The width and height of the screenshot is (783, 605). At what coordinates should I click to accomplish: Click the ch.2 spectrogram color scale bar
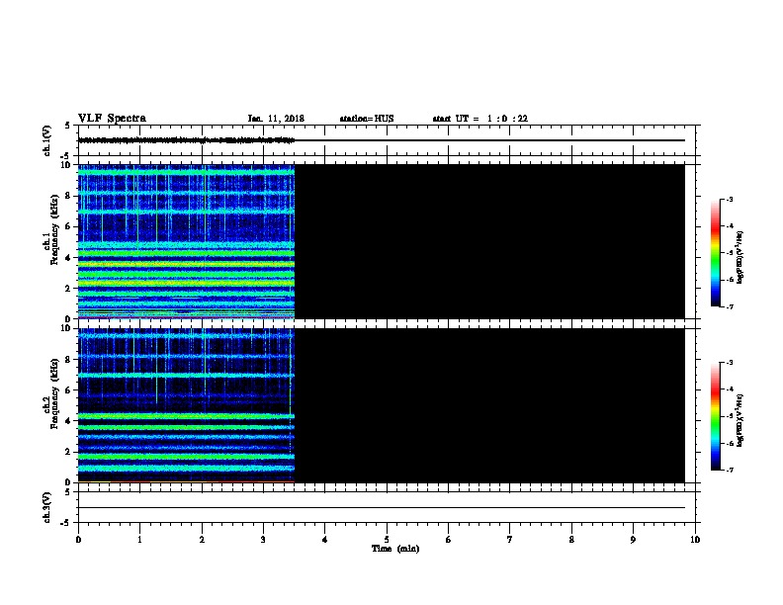(716, 416)
